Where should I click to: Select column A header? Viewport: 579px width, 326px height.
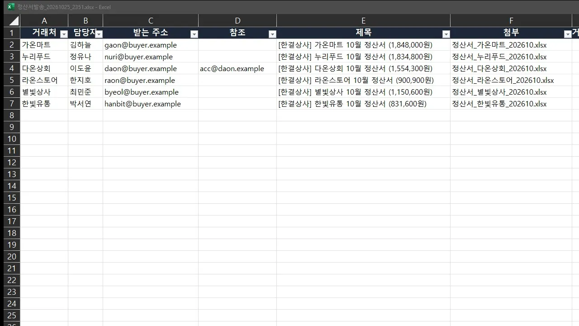click(44, 21)
